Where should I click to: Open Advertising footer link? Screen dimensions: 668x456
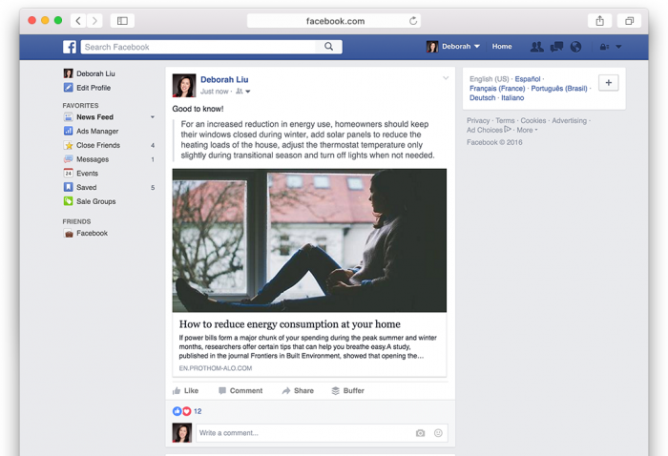[569, 120]
